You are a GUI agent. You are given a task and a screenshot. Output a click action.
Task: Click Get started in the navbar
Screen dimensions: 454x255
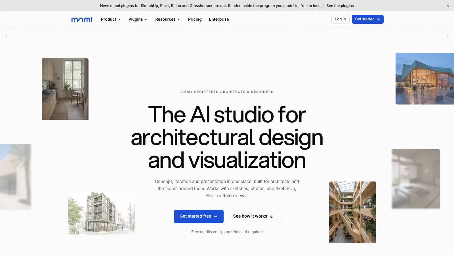tap(368, 19)
